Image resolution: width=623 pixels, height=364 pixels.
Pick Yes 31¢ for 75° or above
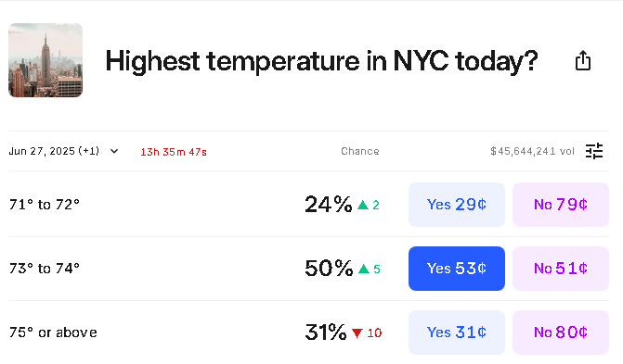click(457, 333)
